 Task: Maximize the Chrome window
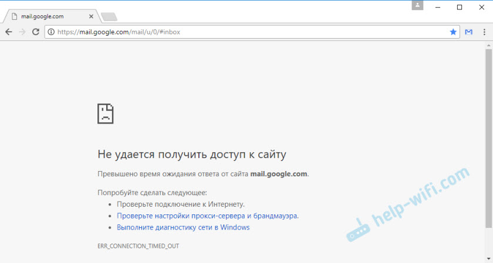[460, 7]
